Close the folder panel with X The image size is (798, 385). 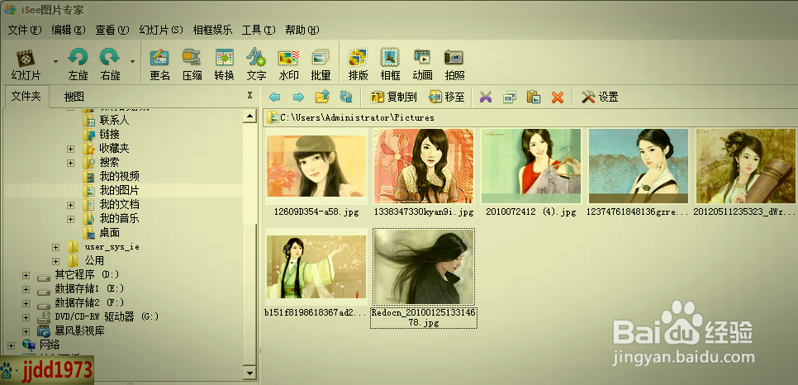click(x=249, y=95)
